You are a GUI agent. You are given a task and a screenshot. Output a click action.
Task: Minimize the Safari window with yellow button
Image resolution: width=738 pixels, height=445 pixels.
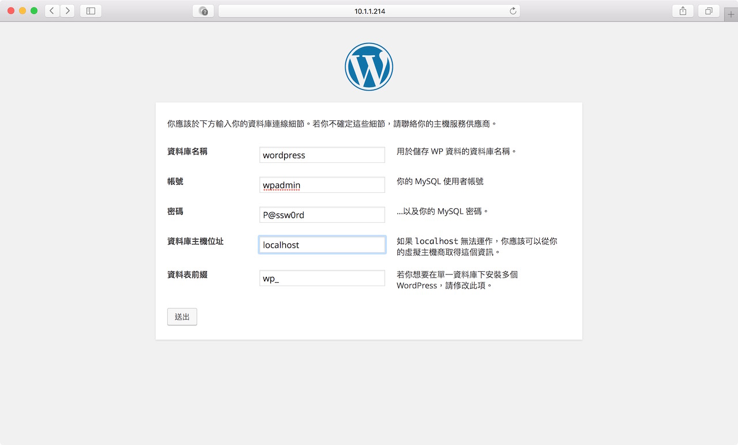tap(22, 11)
